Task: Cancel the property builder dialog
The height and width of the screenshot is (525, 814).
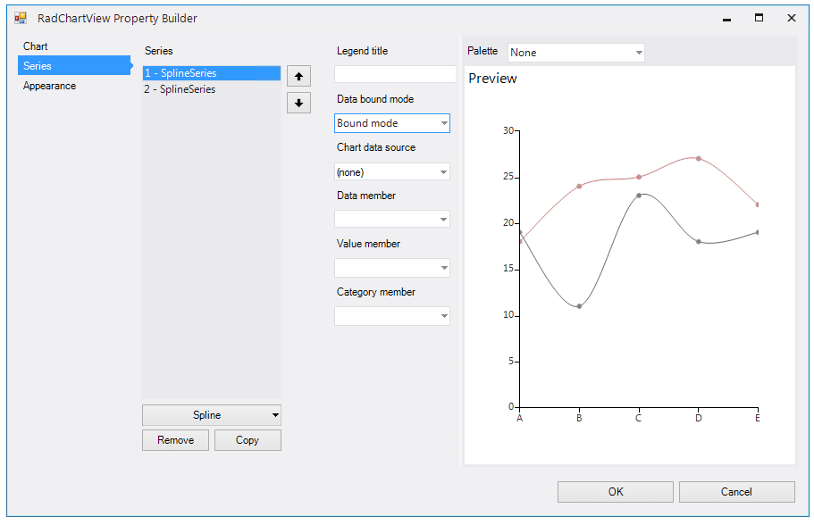Action: 736,491
